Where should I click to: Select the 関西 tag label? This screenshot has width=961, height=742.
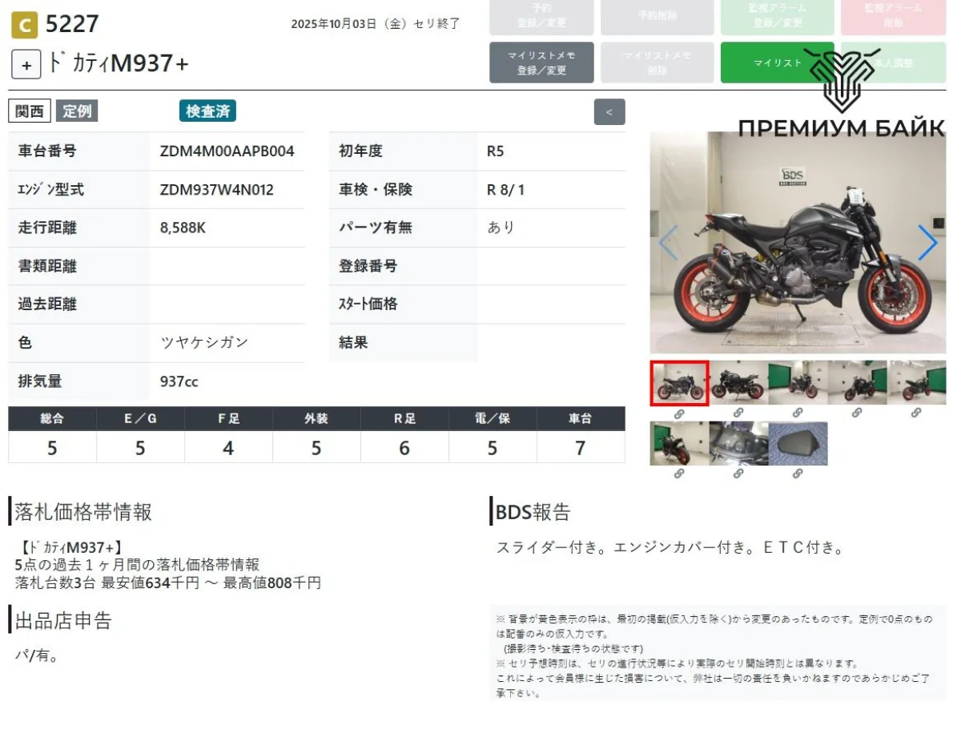pyautogui.click(x=30, y=111)
